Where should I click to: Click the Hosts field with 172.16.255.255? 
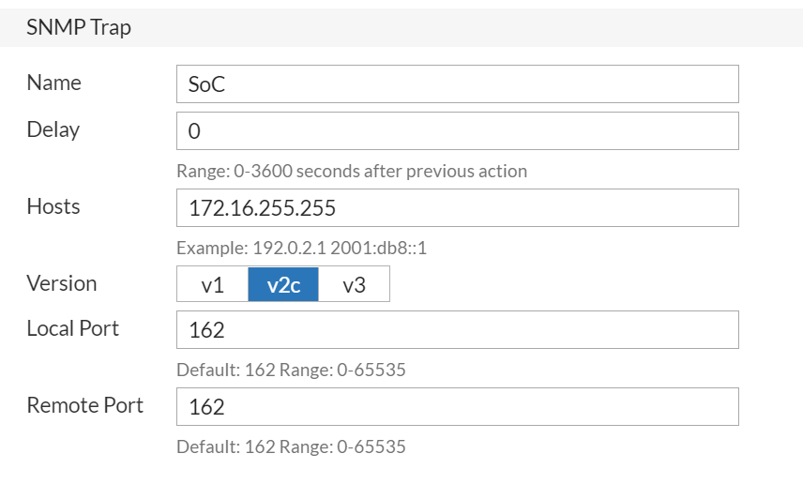coord(457,208)
